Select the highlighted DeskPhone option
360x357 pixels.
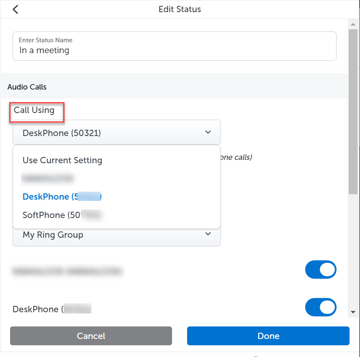pyautogui.click(x=62, y=197)
